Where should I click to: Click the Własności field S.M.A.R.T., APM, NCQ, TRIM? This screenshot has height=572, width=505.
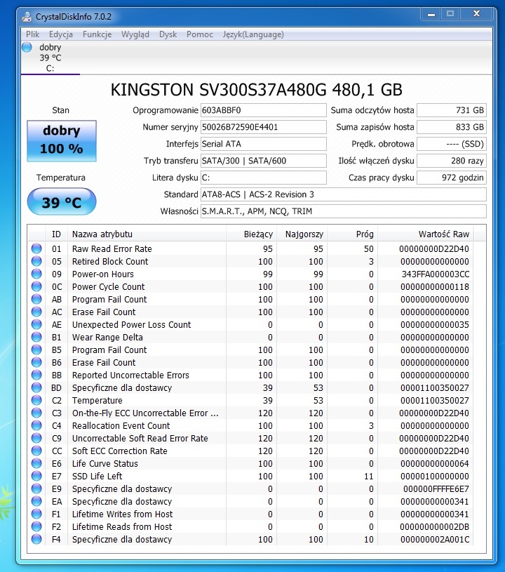tap(344, 211)
